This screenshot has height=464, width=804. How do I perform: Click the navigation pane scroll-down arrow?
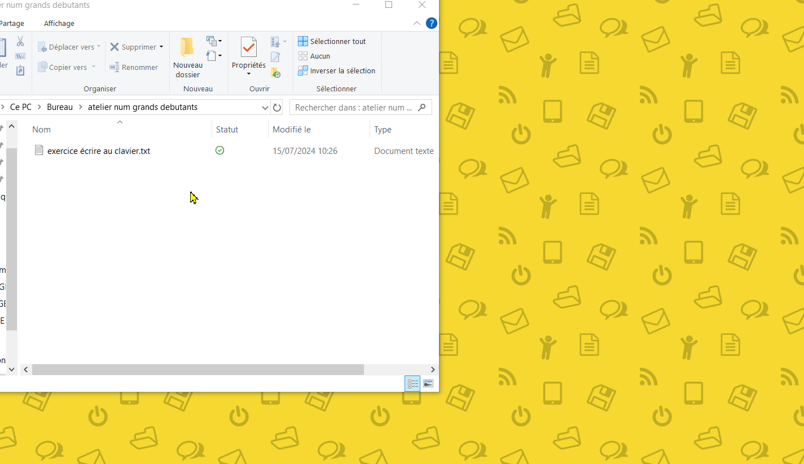pyautogui.click(x=11, y=369)
